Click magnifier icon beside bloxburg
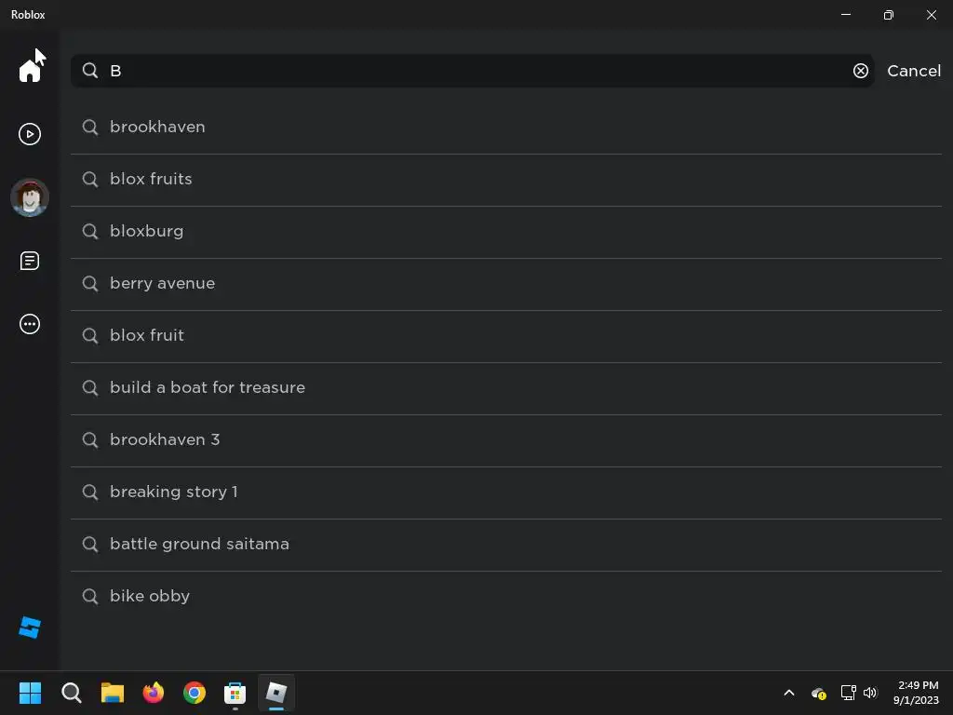The height and width of the screenshot is (715, 953). [x=90, y=232]
